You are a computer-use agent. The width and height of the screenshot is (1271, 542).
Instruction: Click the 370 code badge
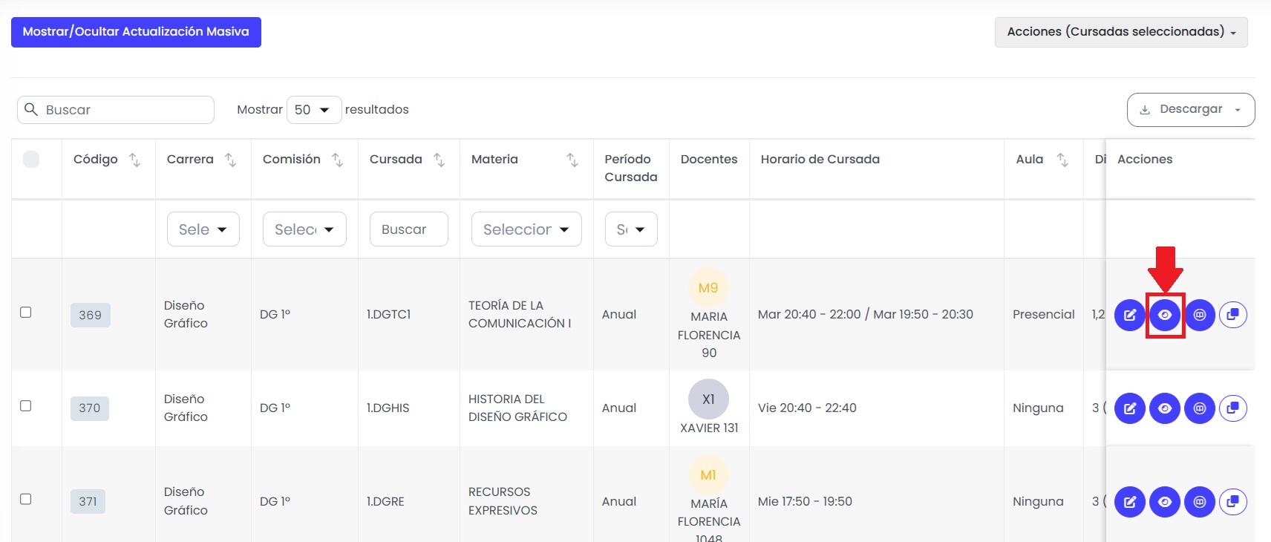point(90,408)
